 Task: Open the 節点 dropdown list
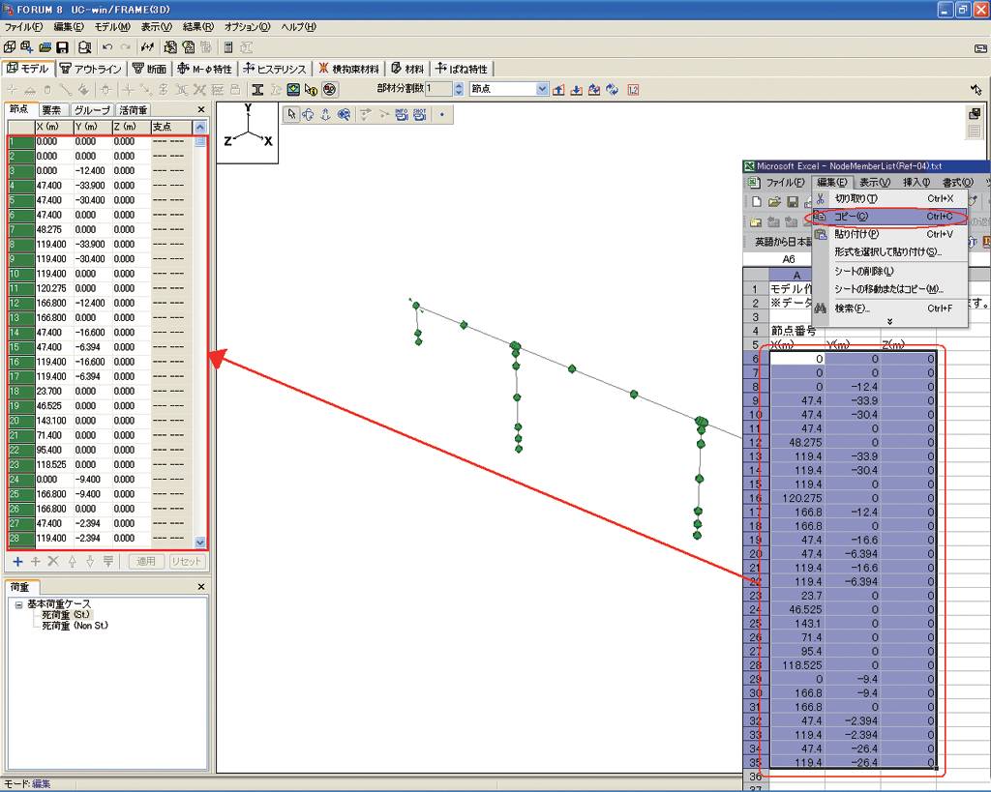(542, 89)
